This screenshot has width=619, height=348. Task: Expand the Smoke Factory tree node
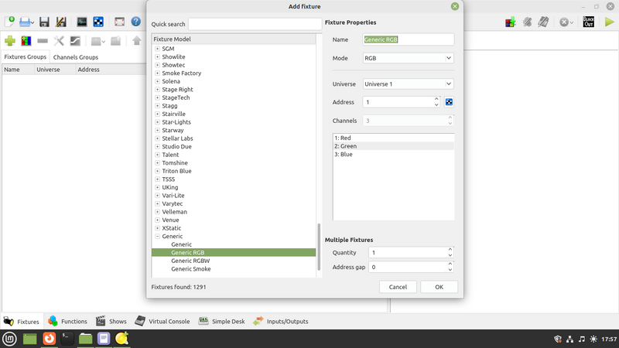(x=157, y=73)
